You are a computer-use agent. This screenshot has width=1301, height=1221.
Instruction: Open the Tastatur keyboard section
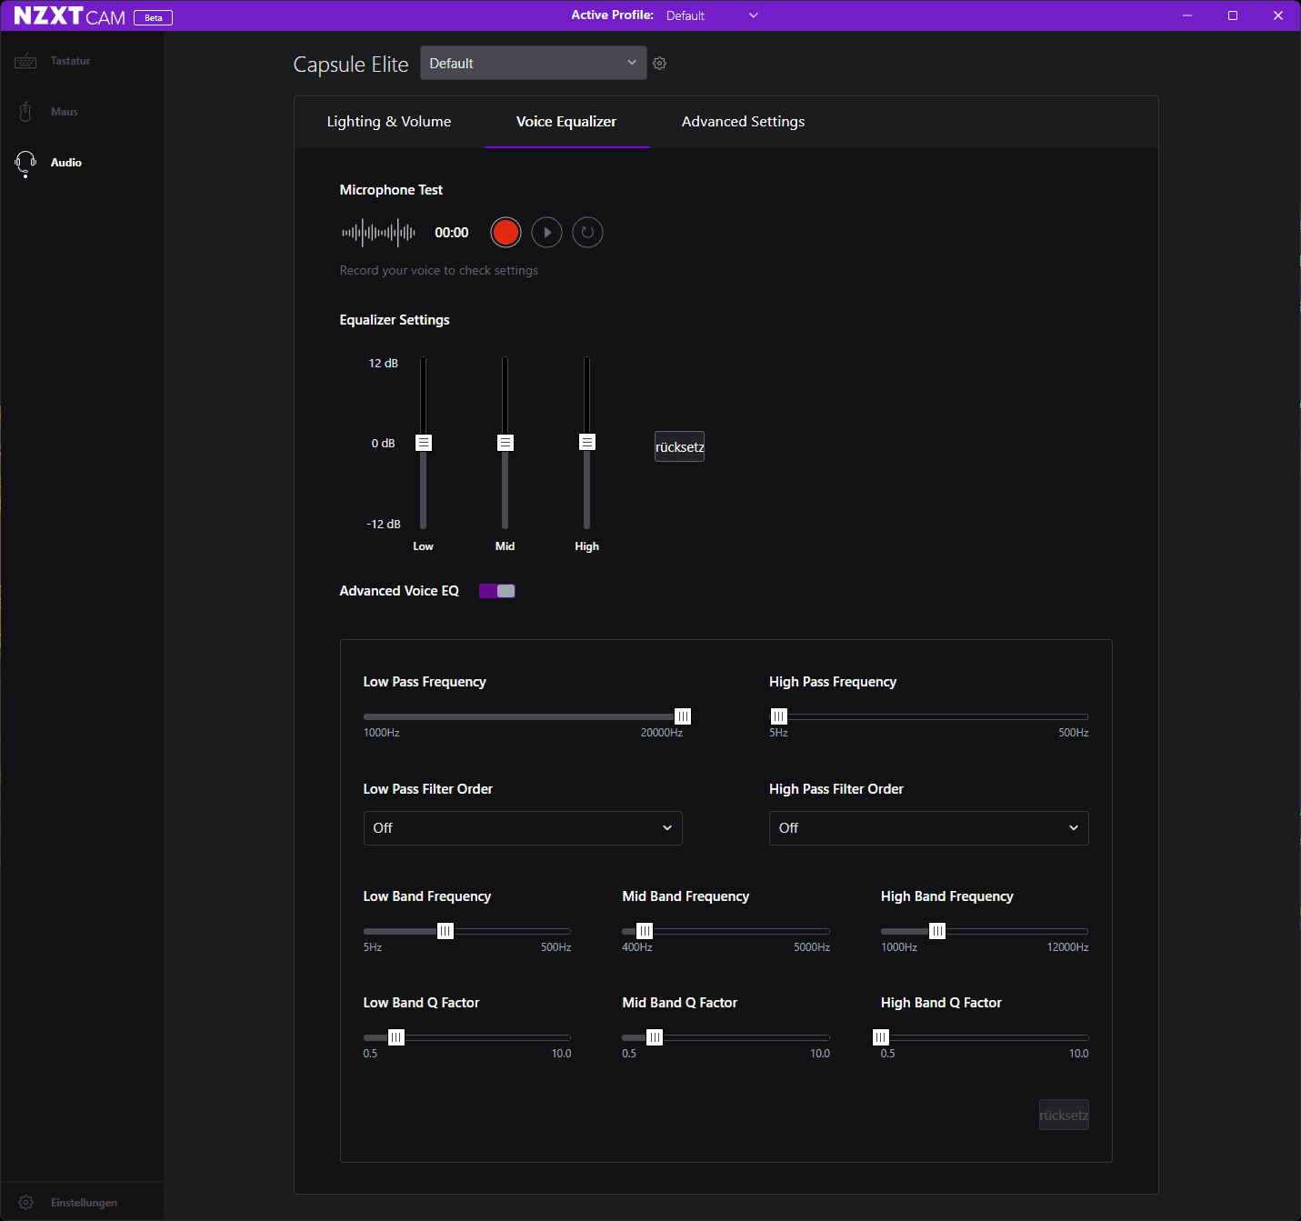pyautogui.click(x=82, y=61)
